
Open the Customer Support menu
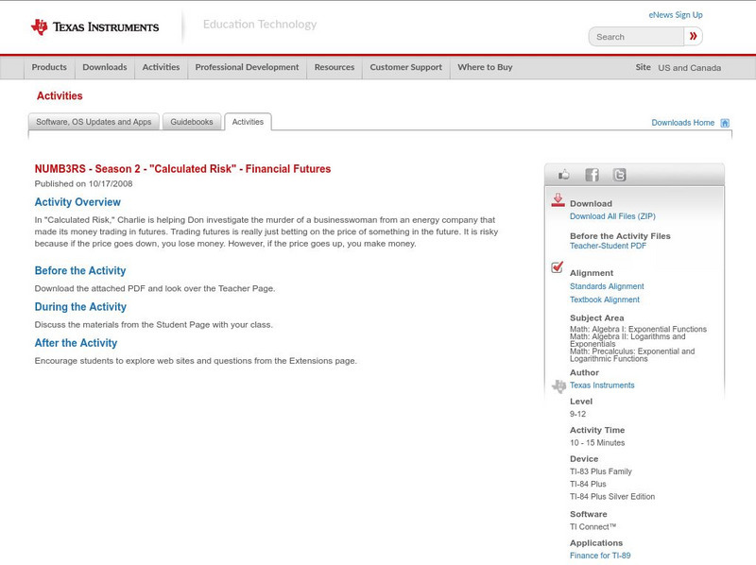tap(406, 67)
